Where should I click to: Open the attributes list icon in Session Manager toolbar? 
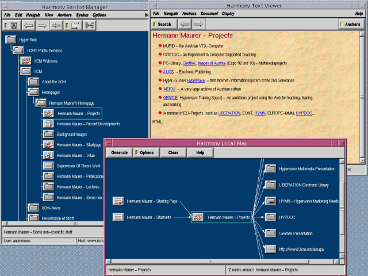[x=72, y=25]
